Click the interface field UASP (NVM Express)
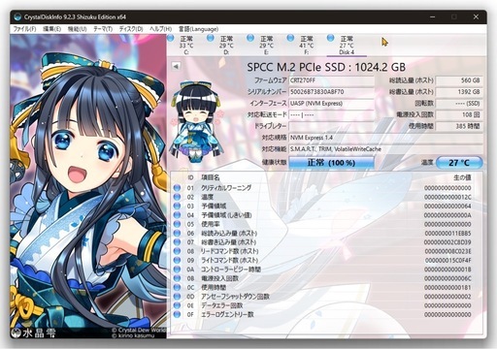 tap(331, 104)
